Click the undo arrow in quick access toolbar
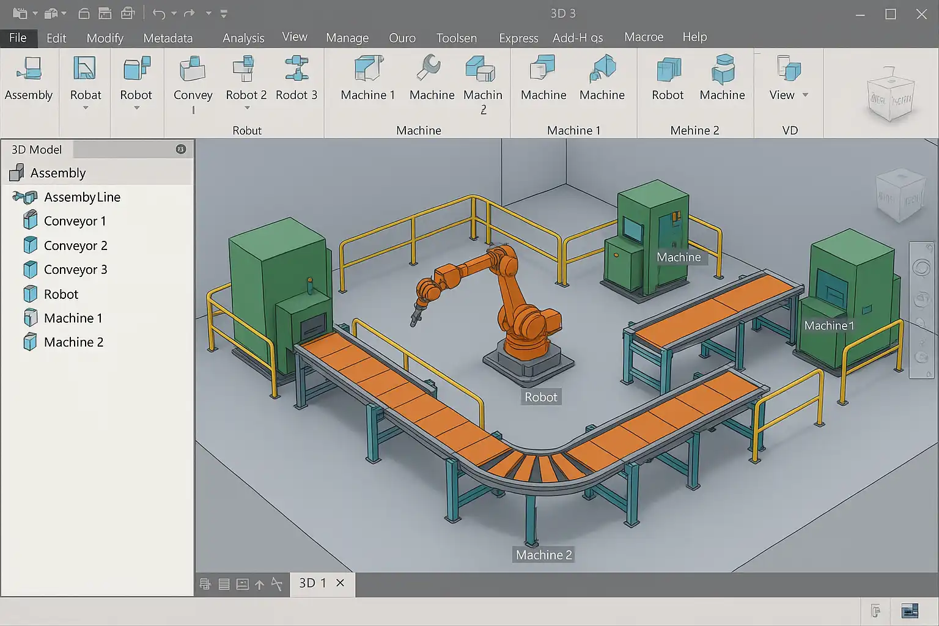This screenshot has width=939, height=626. coord(159,13)
